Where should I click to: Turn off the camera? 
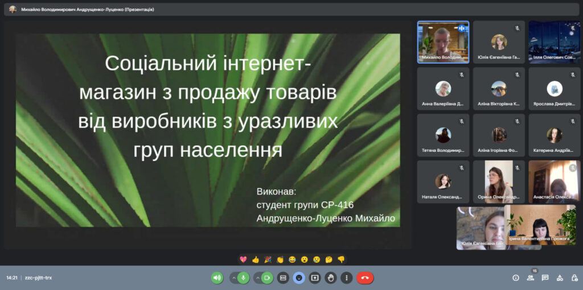(267, 278)
